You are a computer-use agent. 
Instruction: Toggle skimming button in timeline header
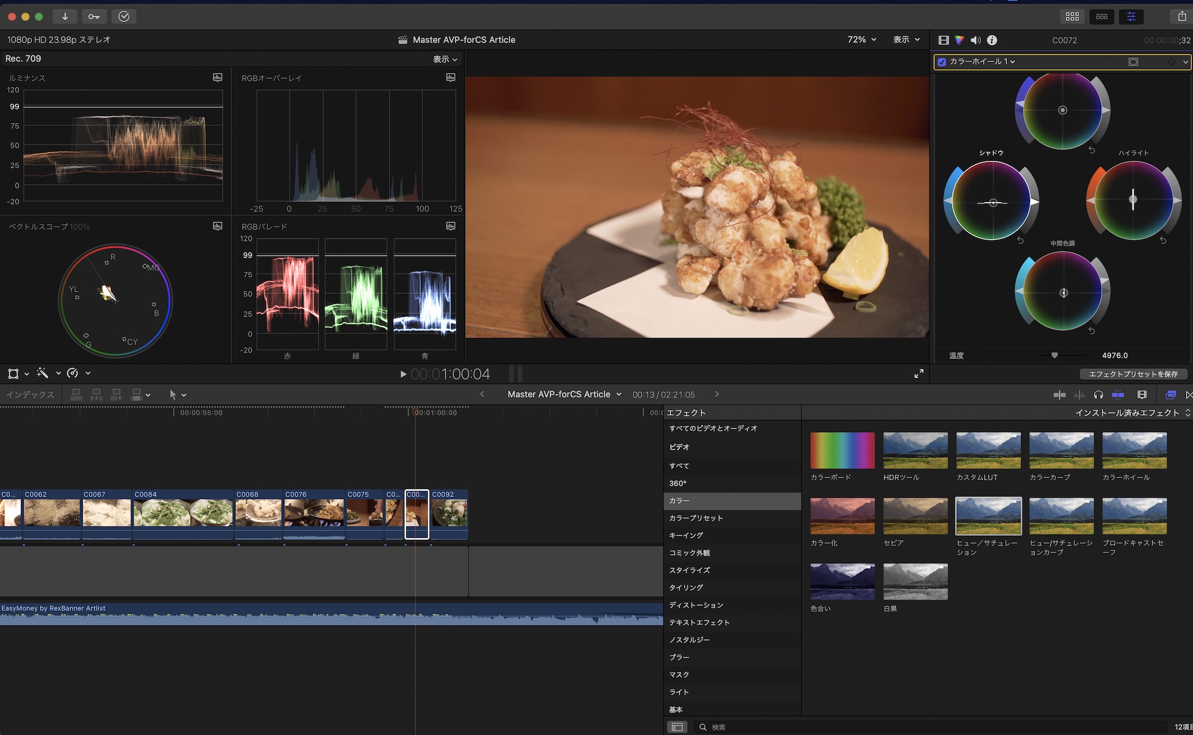(1059, 395)
